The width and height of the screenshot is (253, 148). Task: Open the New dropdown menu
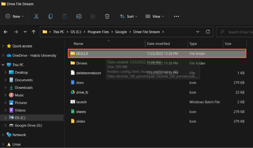14,16
